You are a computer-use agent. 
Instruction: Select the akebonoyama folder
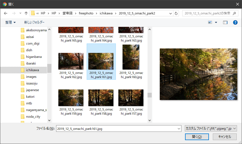click(x=34, y=30)
